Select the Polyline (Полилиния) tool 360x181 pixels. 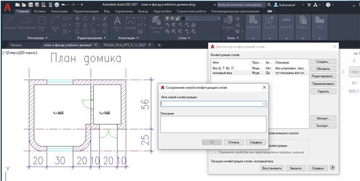click(26, 23)
